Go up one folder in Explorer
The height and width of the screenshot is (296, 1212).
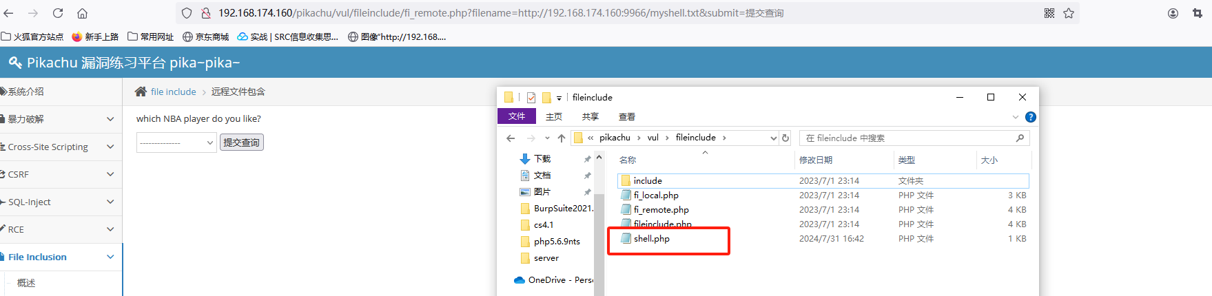coord(562,138)
